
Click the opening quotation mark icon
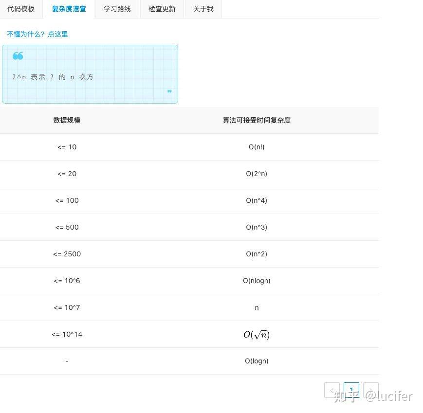coord(18,55)
